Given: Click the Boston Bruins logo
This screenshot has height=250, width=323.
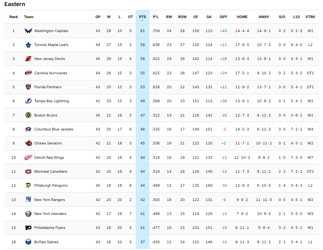Looking at the screenshot, I should (28, 115).
